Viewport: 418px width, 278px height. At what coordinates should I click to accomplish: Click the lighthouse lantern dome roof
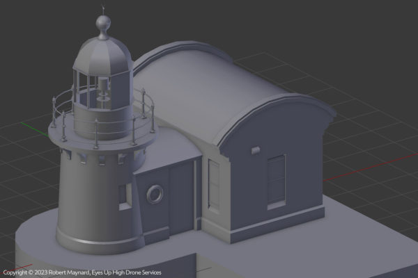[102, 54]
